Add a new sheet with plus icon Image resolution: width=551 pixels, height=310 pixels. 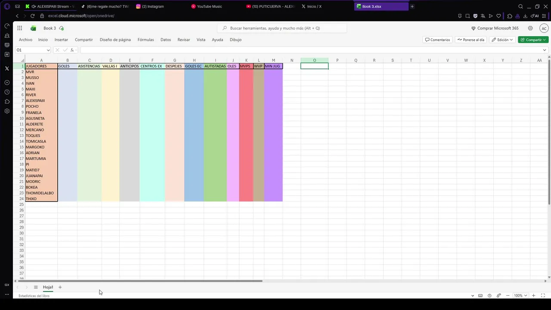60,287
